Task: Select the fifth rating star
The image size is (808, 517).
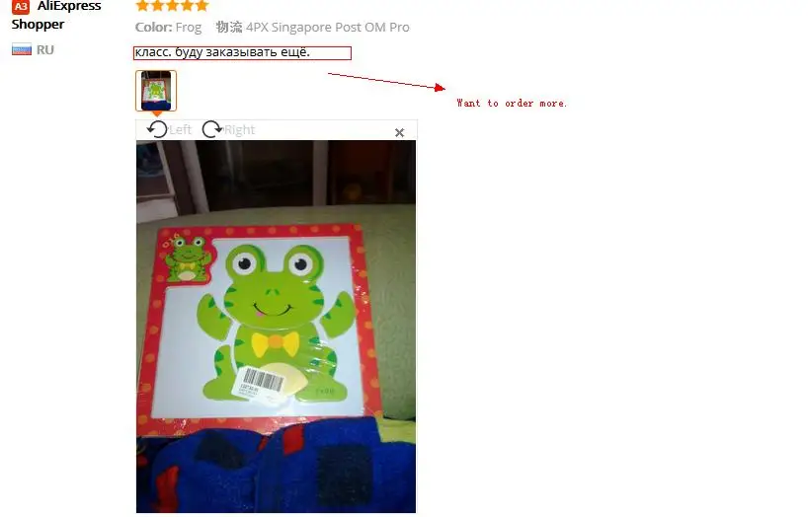Action: [x=202, y=5]
